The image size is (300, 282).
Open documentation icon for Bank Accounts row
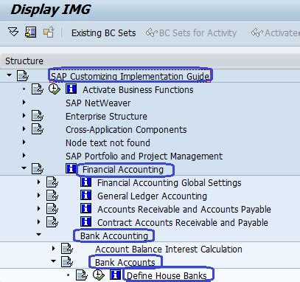point(67,262)
